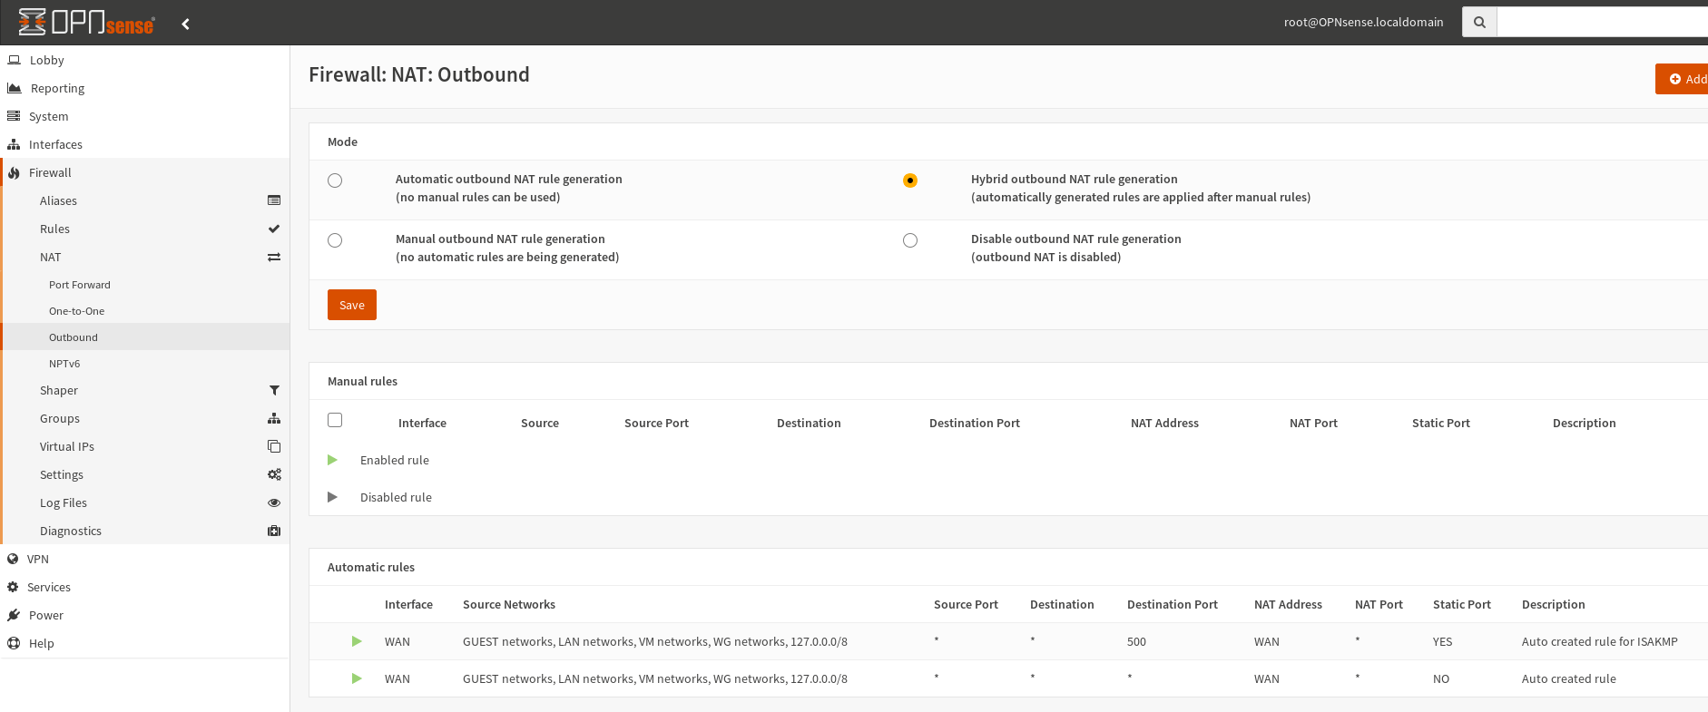
Task: Focus the top search input field
Action: pos(1601,22)
